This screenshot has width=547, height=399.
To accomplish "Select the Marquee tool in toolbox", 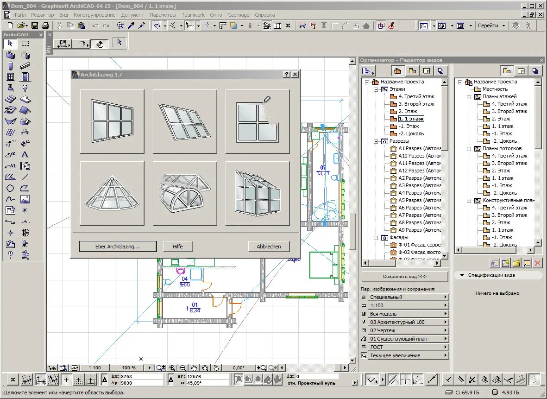I will click(25, 43).
